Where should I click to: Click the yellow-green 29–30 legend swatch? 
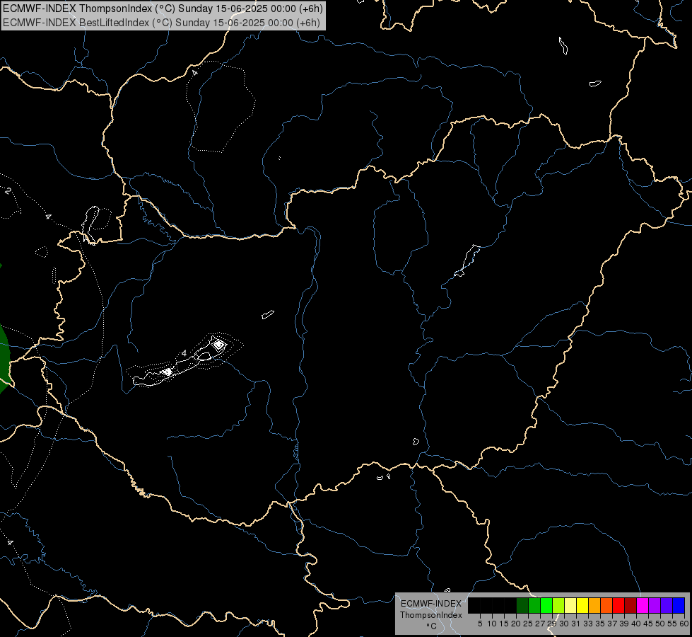(558, 605)
